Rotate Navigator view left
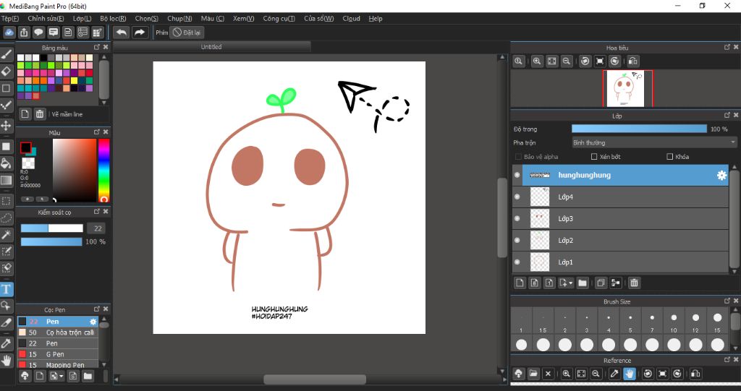Image resolution: width=741 pixels, height=391 pixels. coord(585,61)
